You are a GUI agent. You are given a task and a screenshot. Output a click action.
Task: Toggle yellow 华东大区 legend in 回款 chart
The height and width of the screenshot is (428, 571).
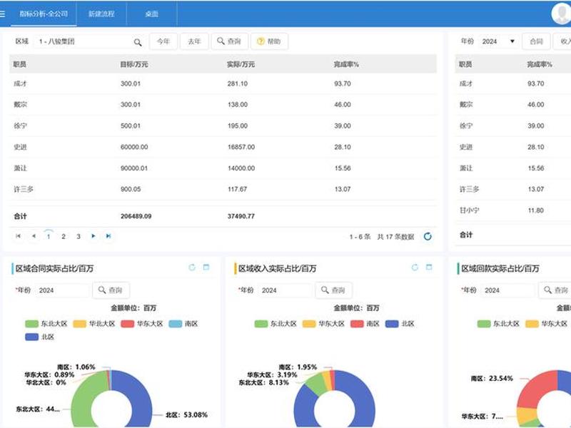point(547,324)
